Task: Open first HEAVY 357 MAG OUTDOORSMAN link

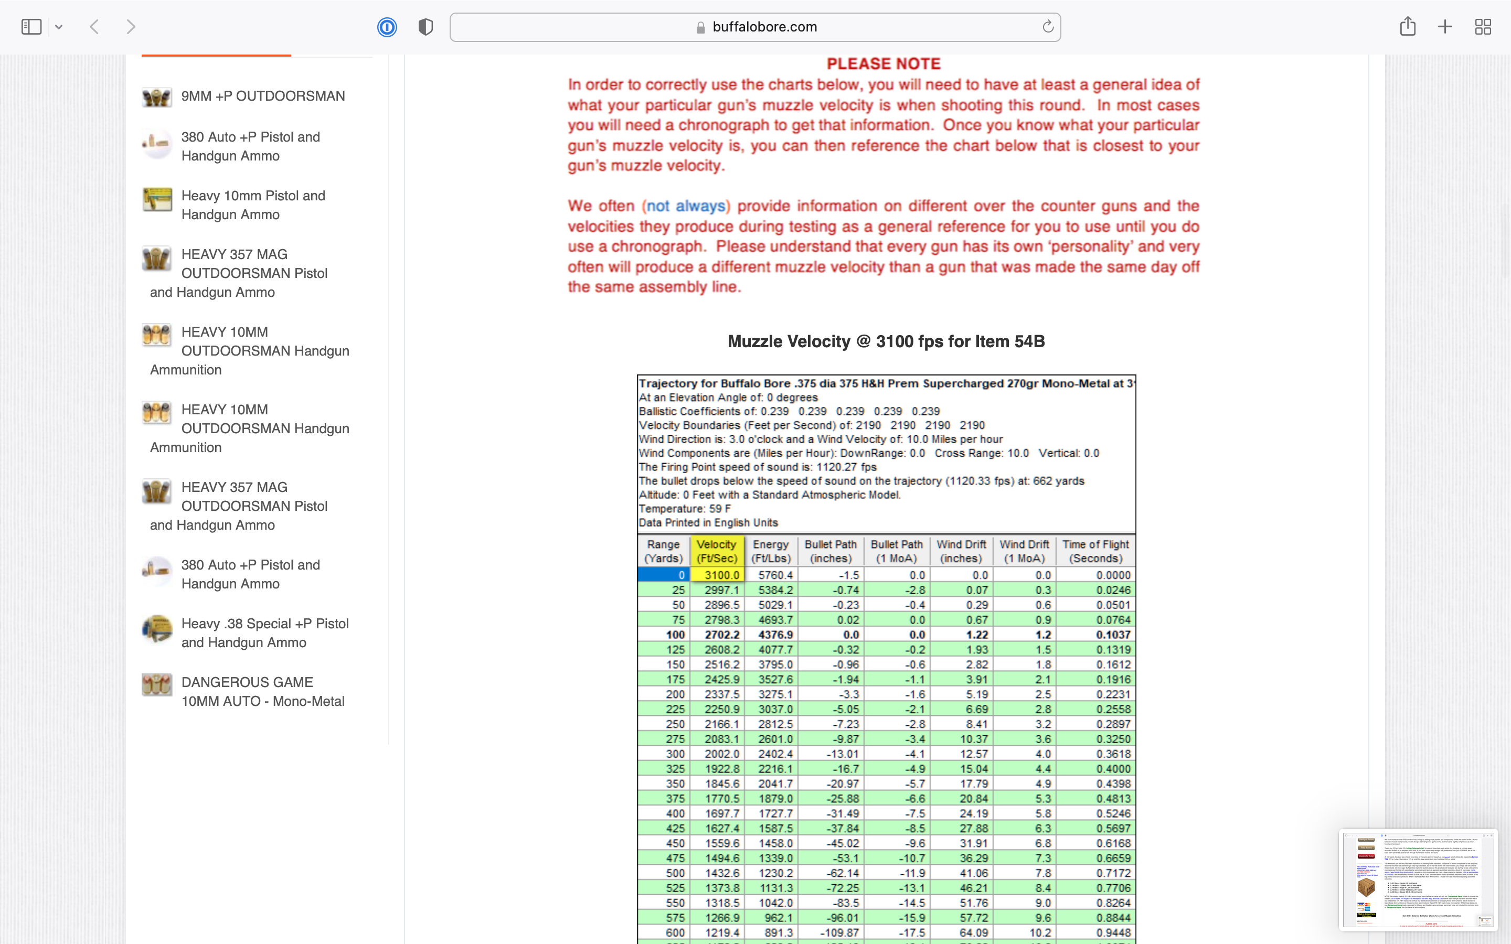Action: pyautogui.click(x=239, y=273)
